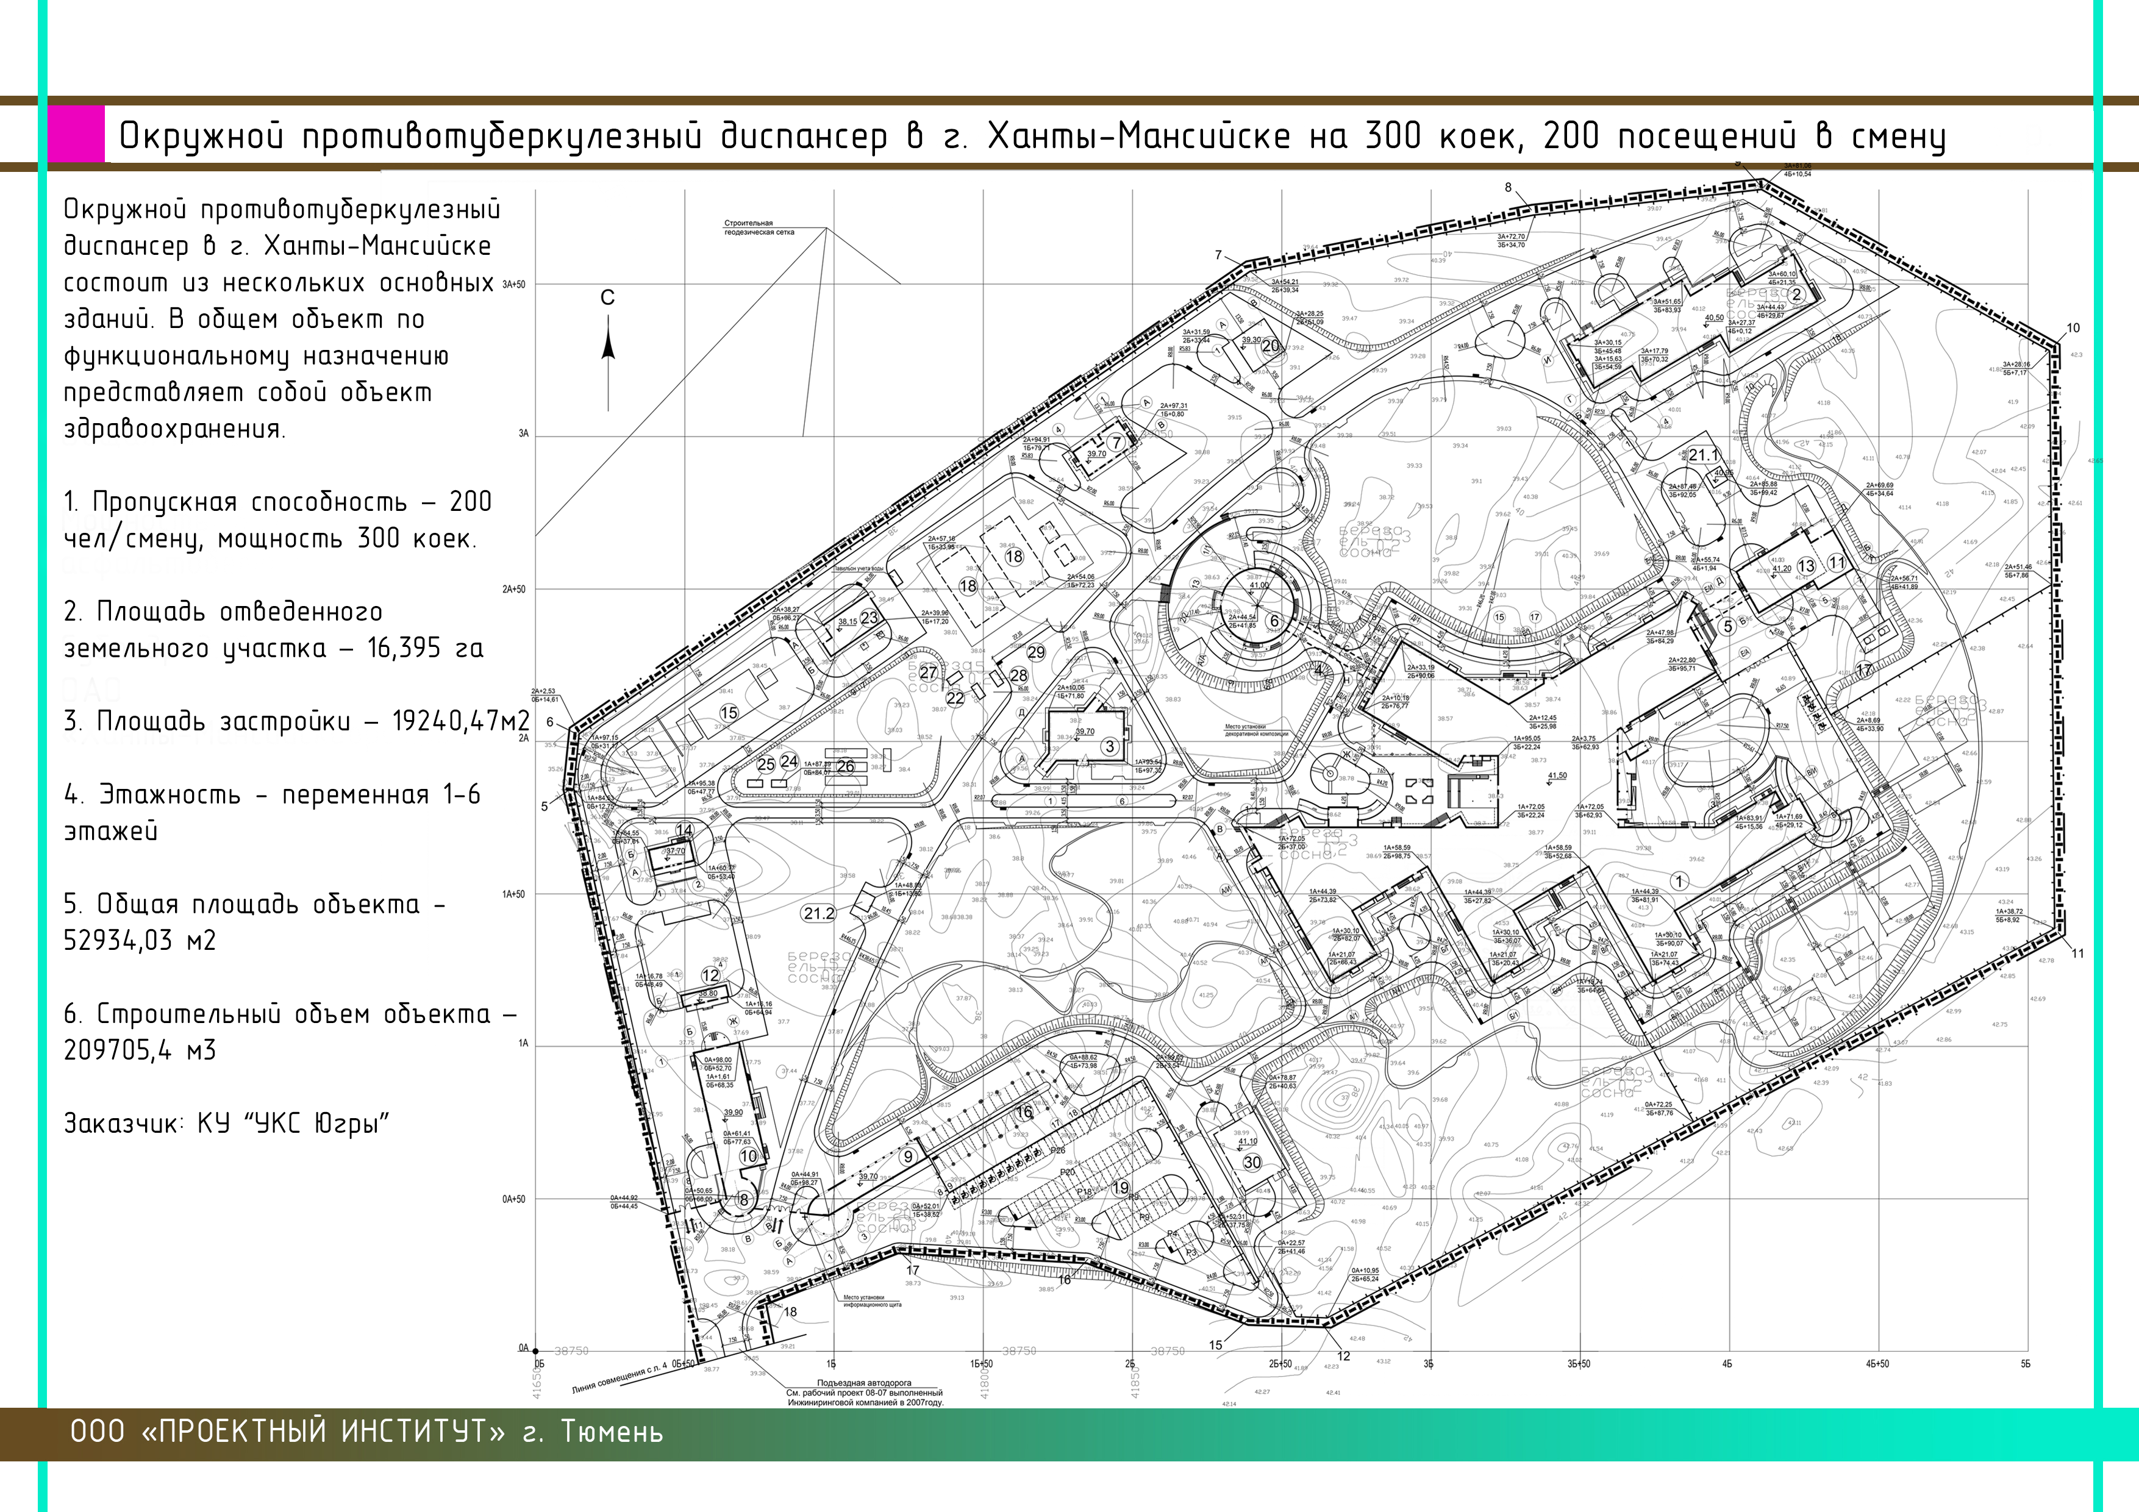Image resolution: width=2139 pixels, height=1512 pixels.
Task: Click left axis label "2А+50"
Action: tap(513, 590)
